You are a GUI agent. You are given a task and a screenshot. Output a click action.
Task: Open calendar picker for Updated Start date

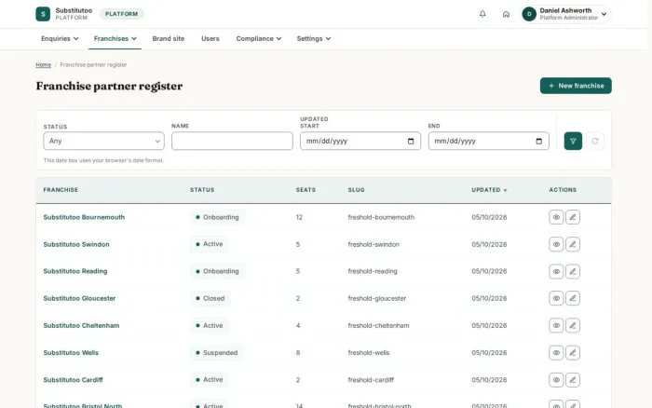click(411, 141)
